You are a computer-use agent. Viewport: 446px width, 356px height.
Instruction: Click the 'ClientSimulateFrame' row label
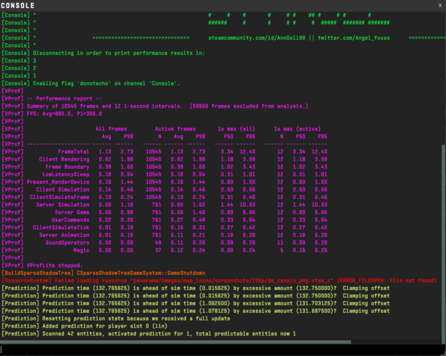pos(59,197)
